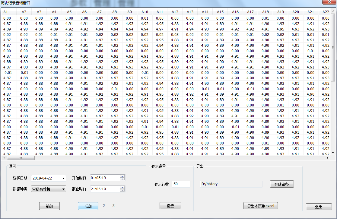Decrease the 开始时间 value with down arrow
Viewport: 337px width, 219px height.
(122, 179)
